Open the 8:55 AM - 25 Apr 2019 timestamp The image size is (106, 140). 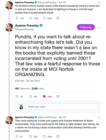click(27, 81)
